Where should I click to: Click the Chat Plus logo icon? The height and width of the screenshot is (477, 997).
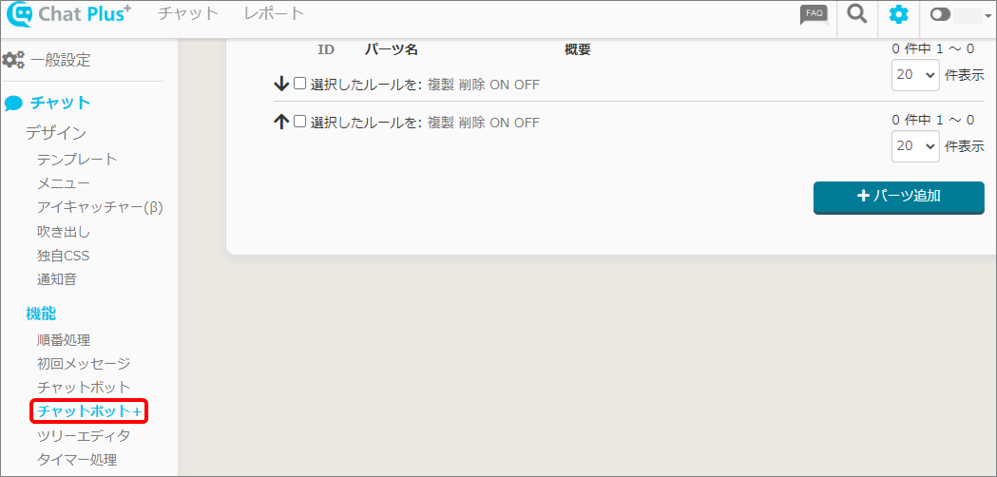pos(19,14)
